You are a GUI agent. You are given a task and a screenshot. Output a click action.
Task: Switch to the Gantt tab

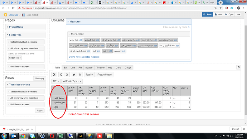point(118,68)
